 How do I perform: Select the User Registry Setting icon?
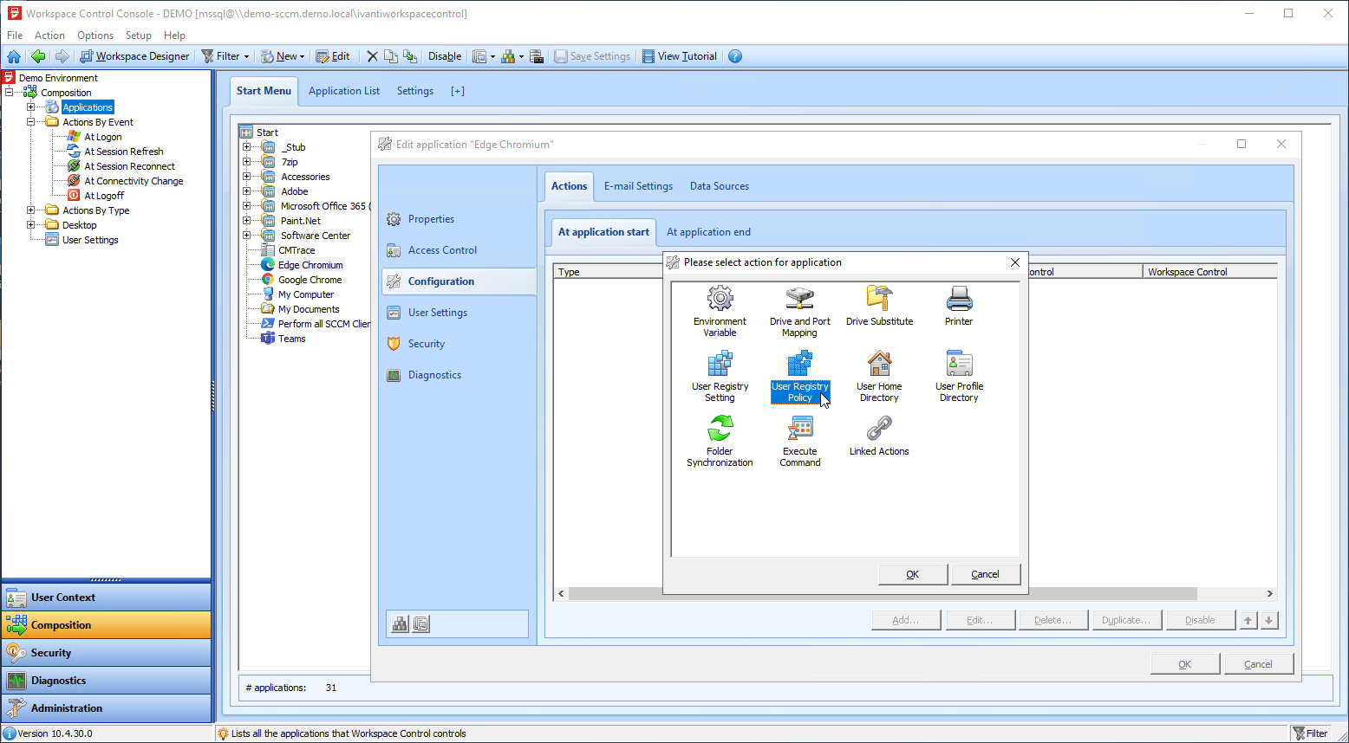[720, 365]
